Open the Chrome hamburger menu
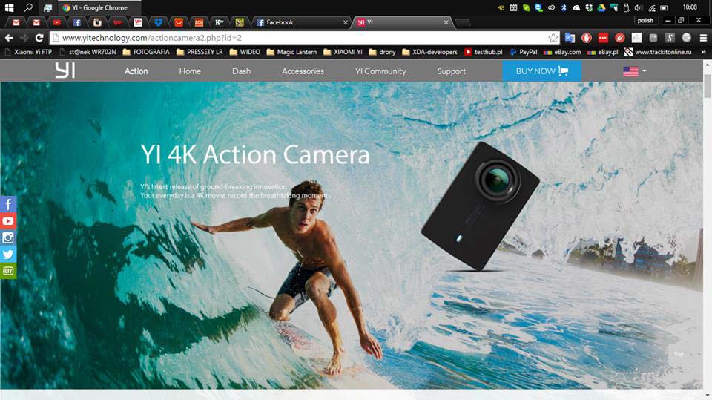Image resolution: width=712 pixels, height=400 pixels. 703,38
